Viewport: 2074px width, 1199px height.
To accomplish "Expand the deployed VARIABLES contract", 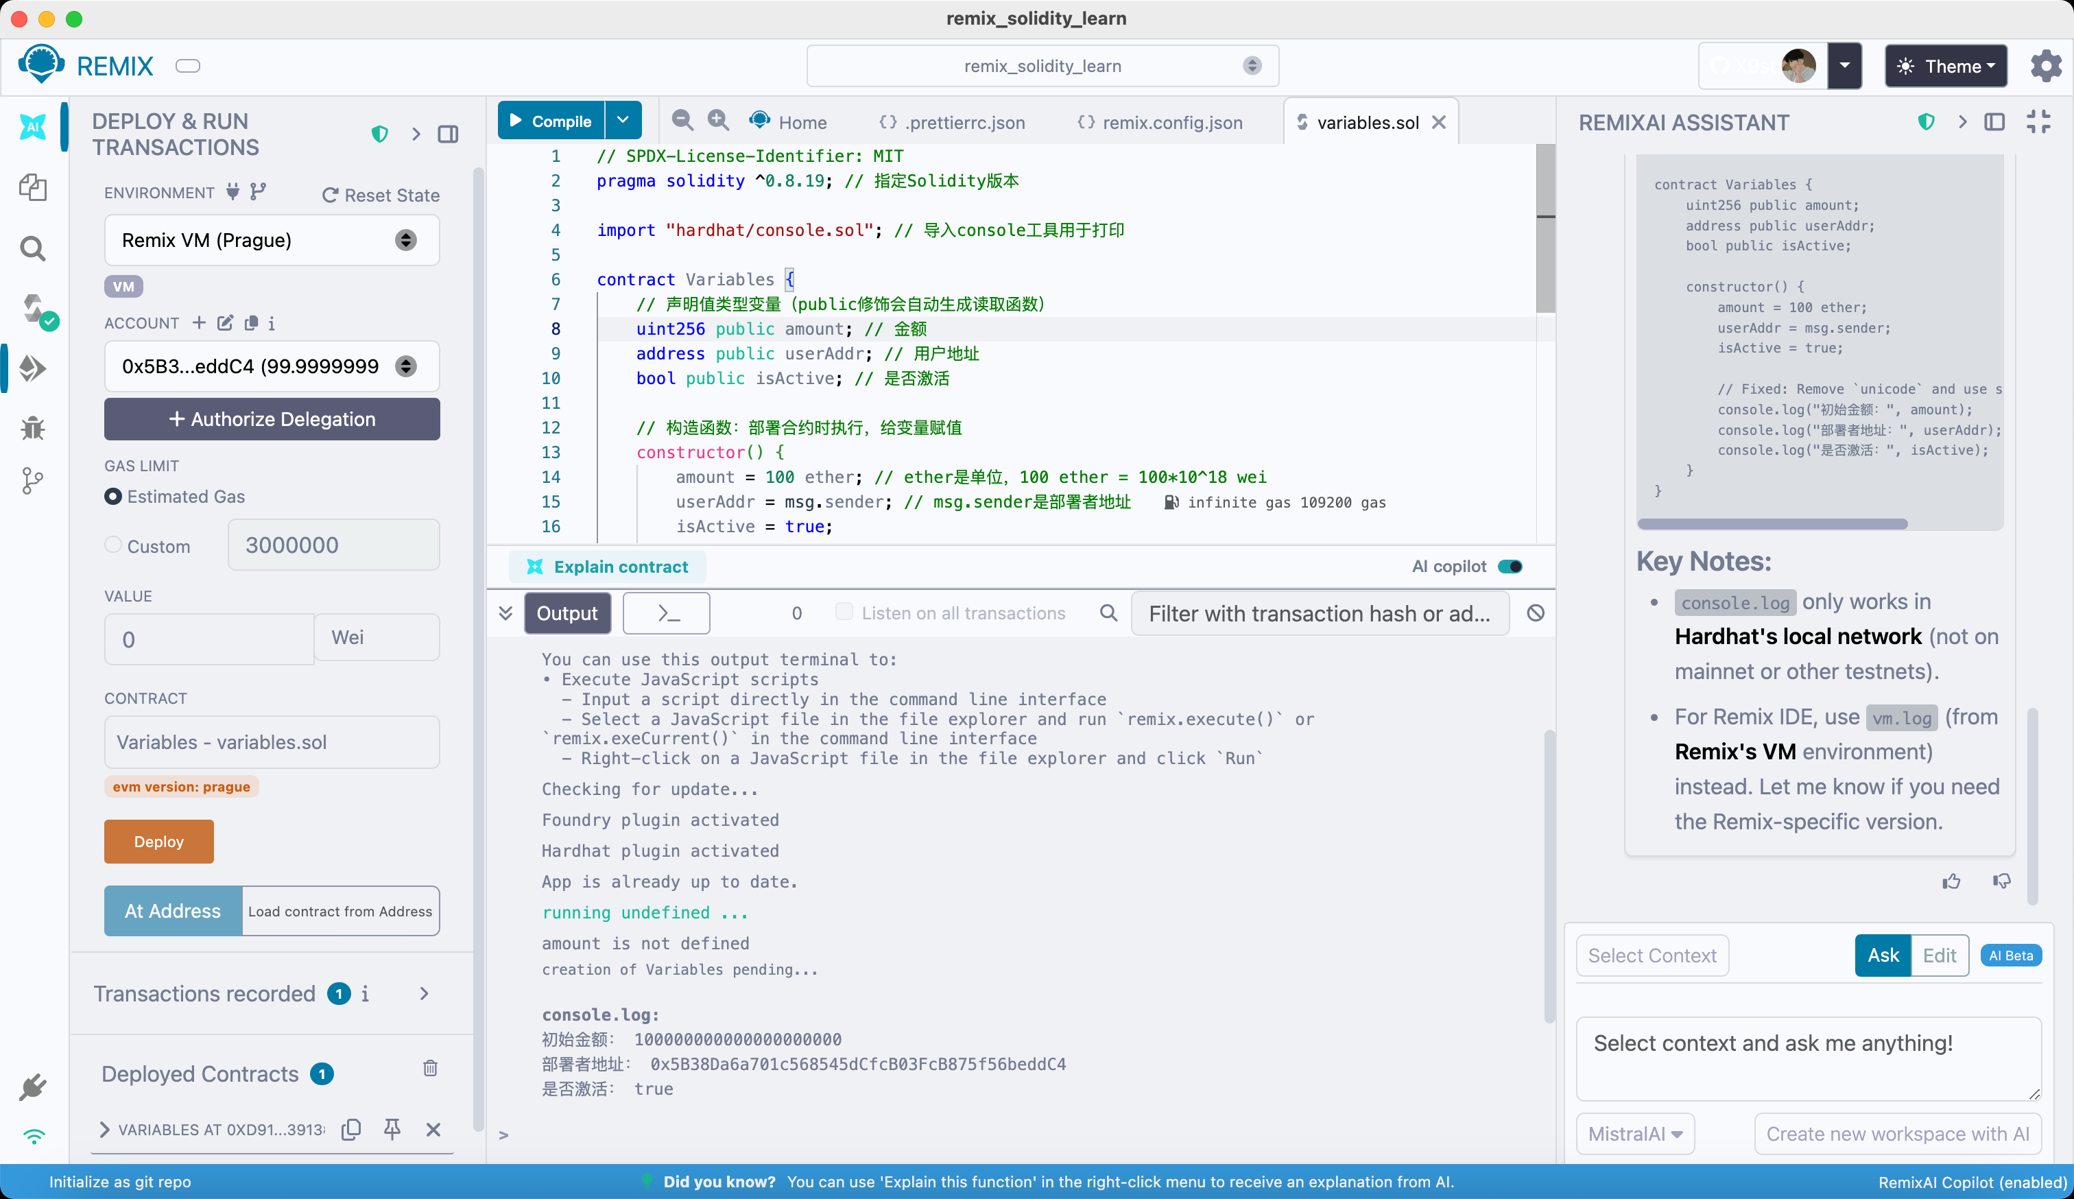I will tap(104, 1129).
